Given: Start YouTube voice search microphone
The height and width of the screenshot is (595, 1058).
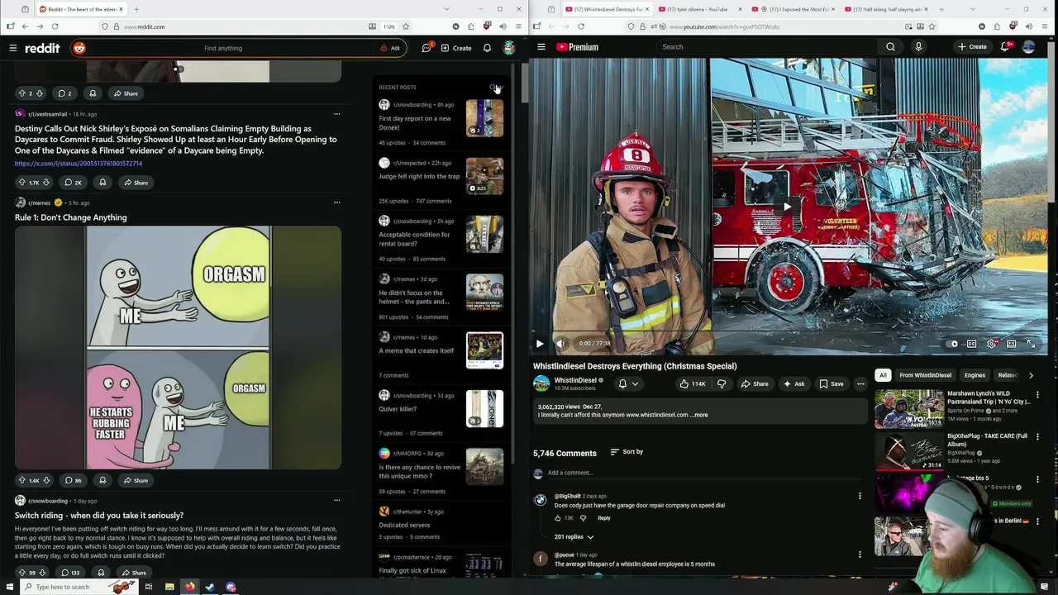Looking at the screenshot, I should [918, 47].
